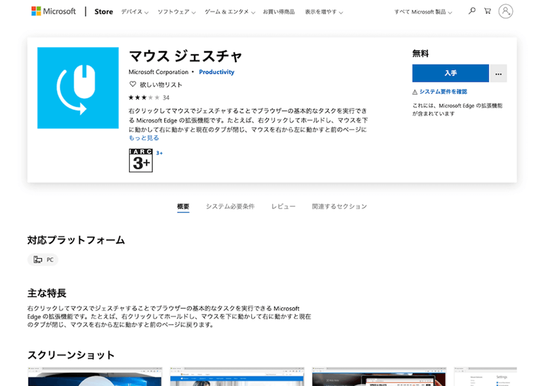Click もっと見る to expand description

144,138
